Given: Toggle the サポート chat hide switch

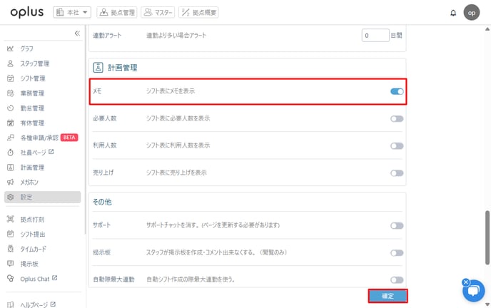Looking at the screenshot, I should point(397,225).
